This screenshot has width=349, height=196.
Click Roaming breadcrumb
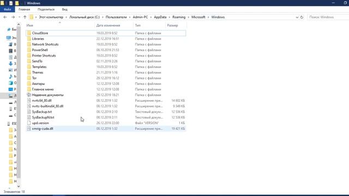(179, 17)
